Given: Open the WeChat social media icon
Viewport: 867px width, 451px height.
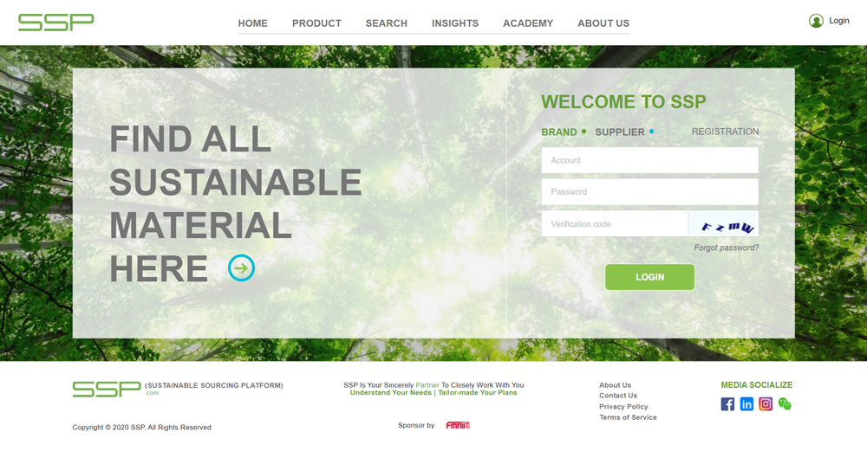Looking at the screenshot, I should tap(785, 404).
